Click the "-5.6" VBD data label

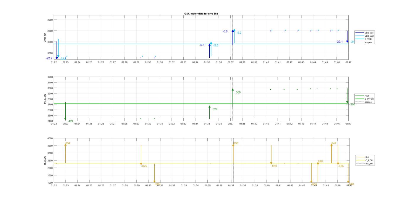[225, 31]
